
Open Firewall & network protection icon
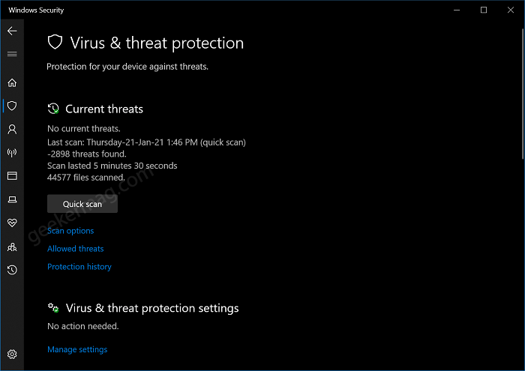pyautogui.click(x=12, y=153)
